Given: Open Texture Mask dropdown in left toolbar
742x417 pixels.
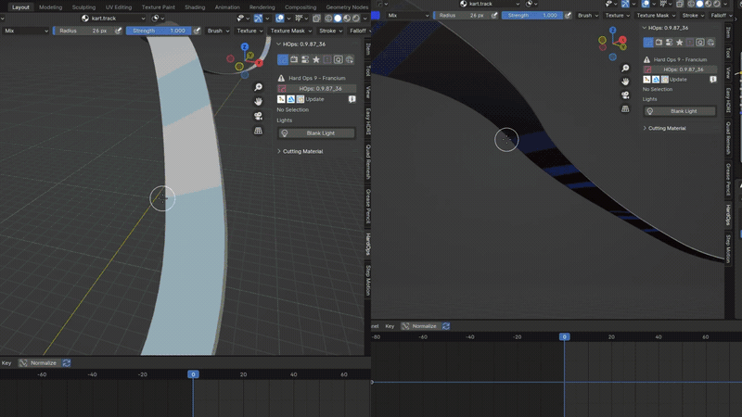Looking at the screenshot, I should pyautogui.click(x=290, y=31).
